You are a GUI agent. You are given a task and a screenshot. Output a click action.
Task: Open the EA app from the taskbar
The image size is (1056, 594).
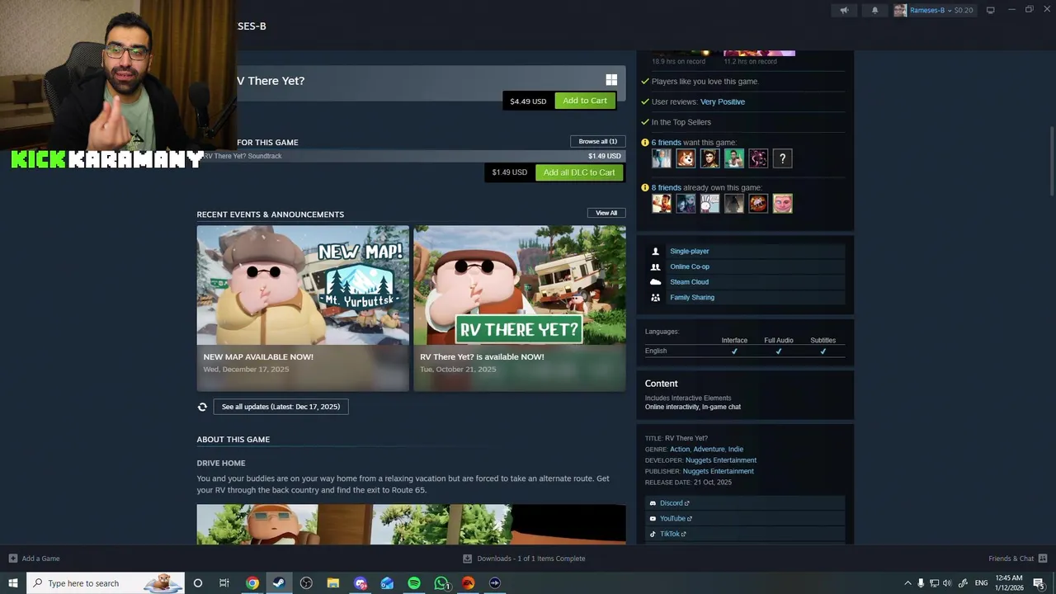click(x=468, y=583)
